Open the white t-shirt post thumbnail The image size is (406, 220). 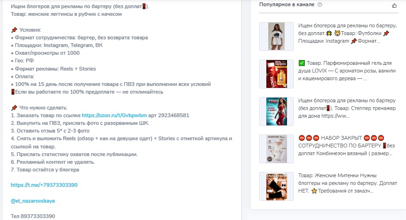coord(276,36)
